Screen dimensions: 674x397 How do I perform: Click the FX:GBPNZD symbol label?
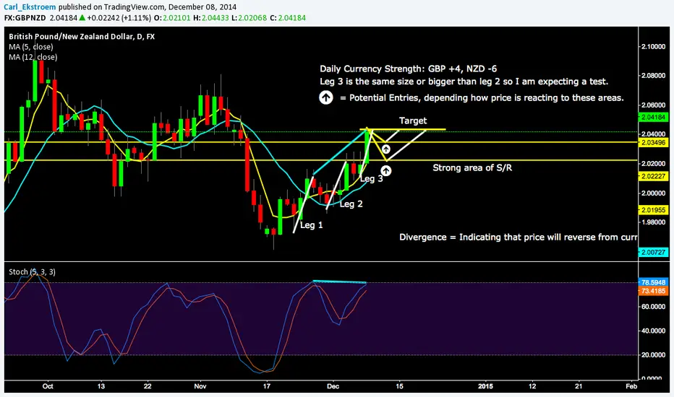click(25, 18)
